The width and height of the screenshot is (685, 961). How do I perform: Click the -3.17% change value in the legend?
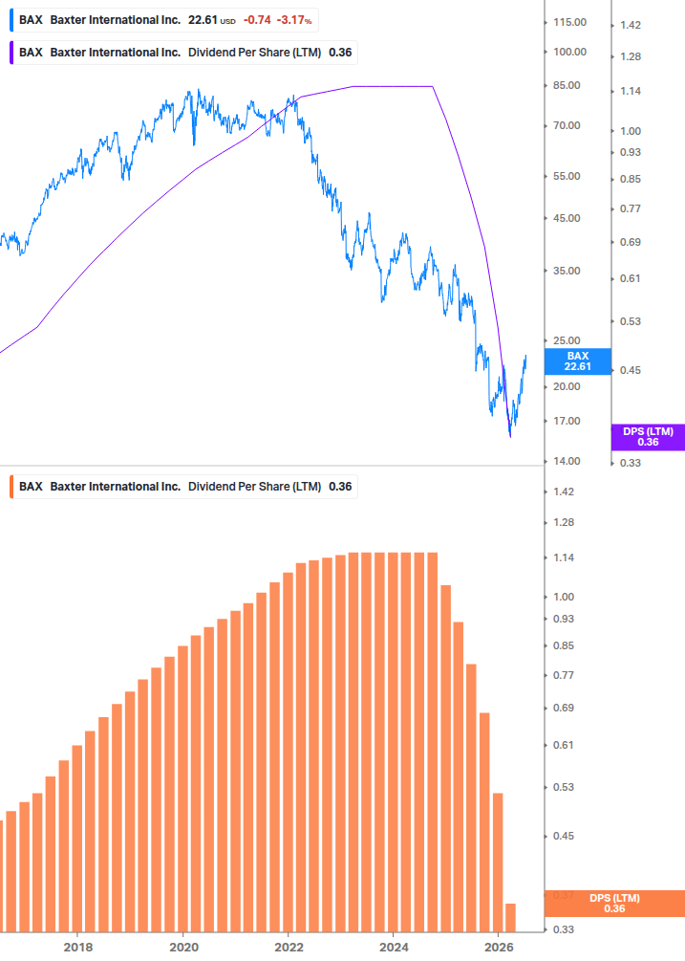coord(294,20)
